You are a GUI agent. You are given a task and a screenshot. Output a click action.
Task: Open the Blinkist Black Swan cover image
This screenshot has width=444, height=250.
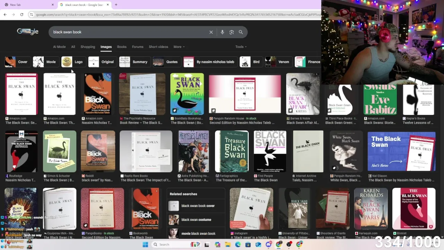414,209
